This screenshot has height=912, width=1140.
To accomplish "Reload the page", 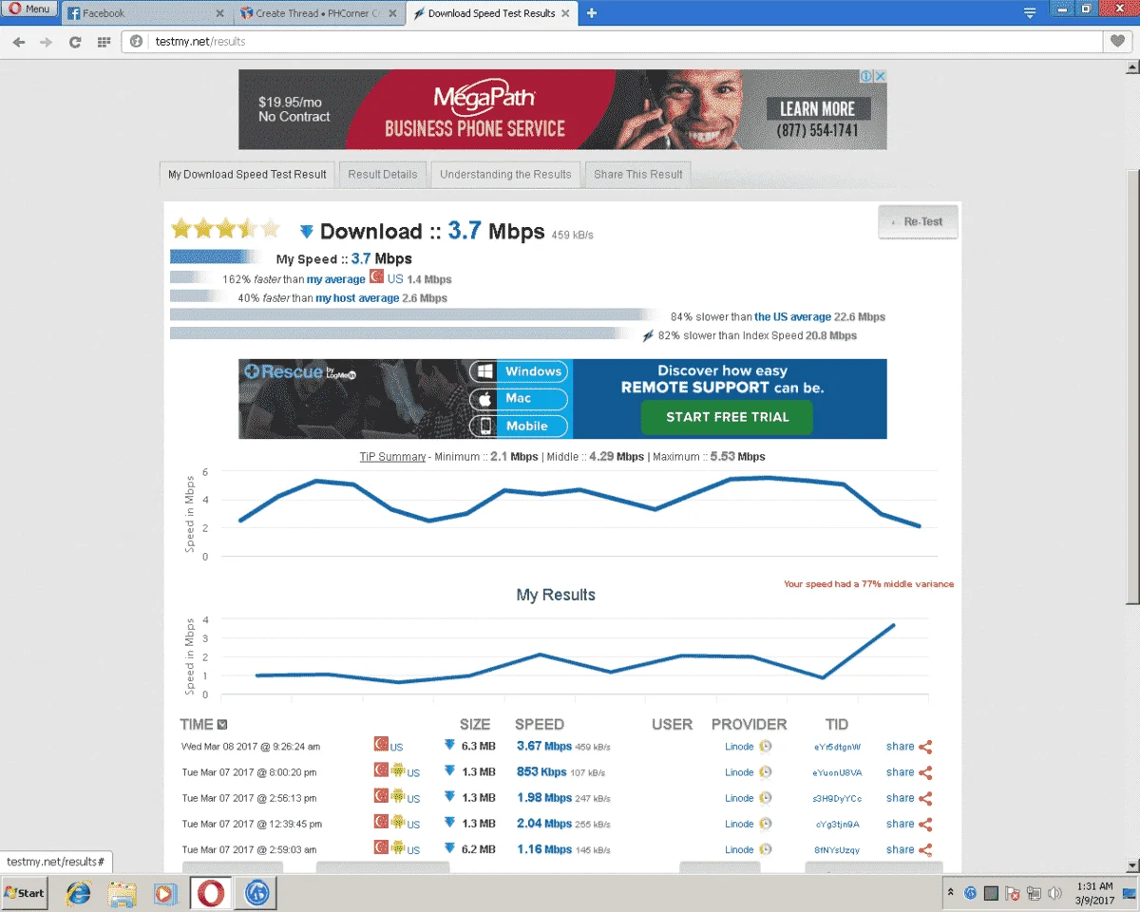I will tap(75, 42).
